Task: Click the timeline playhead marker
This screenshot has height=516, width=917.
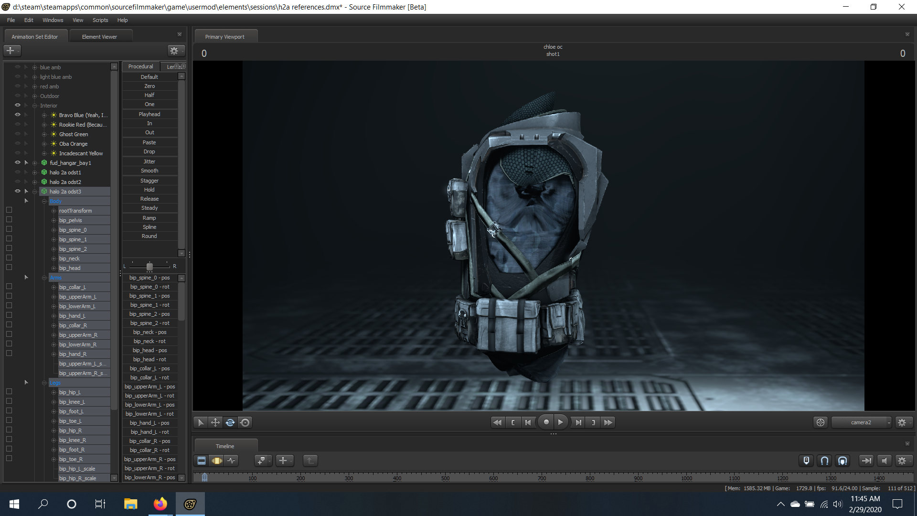Action: [x=205, y=477]
